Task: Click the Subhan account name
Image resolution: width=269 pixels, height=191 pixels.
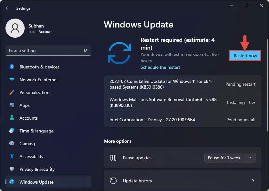Action: point(36,26)
